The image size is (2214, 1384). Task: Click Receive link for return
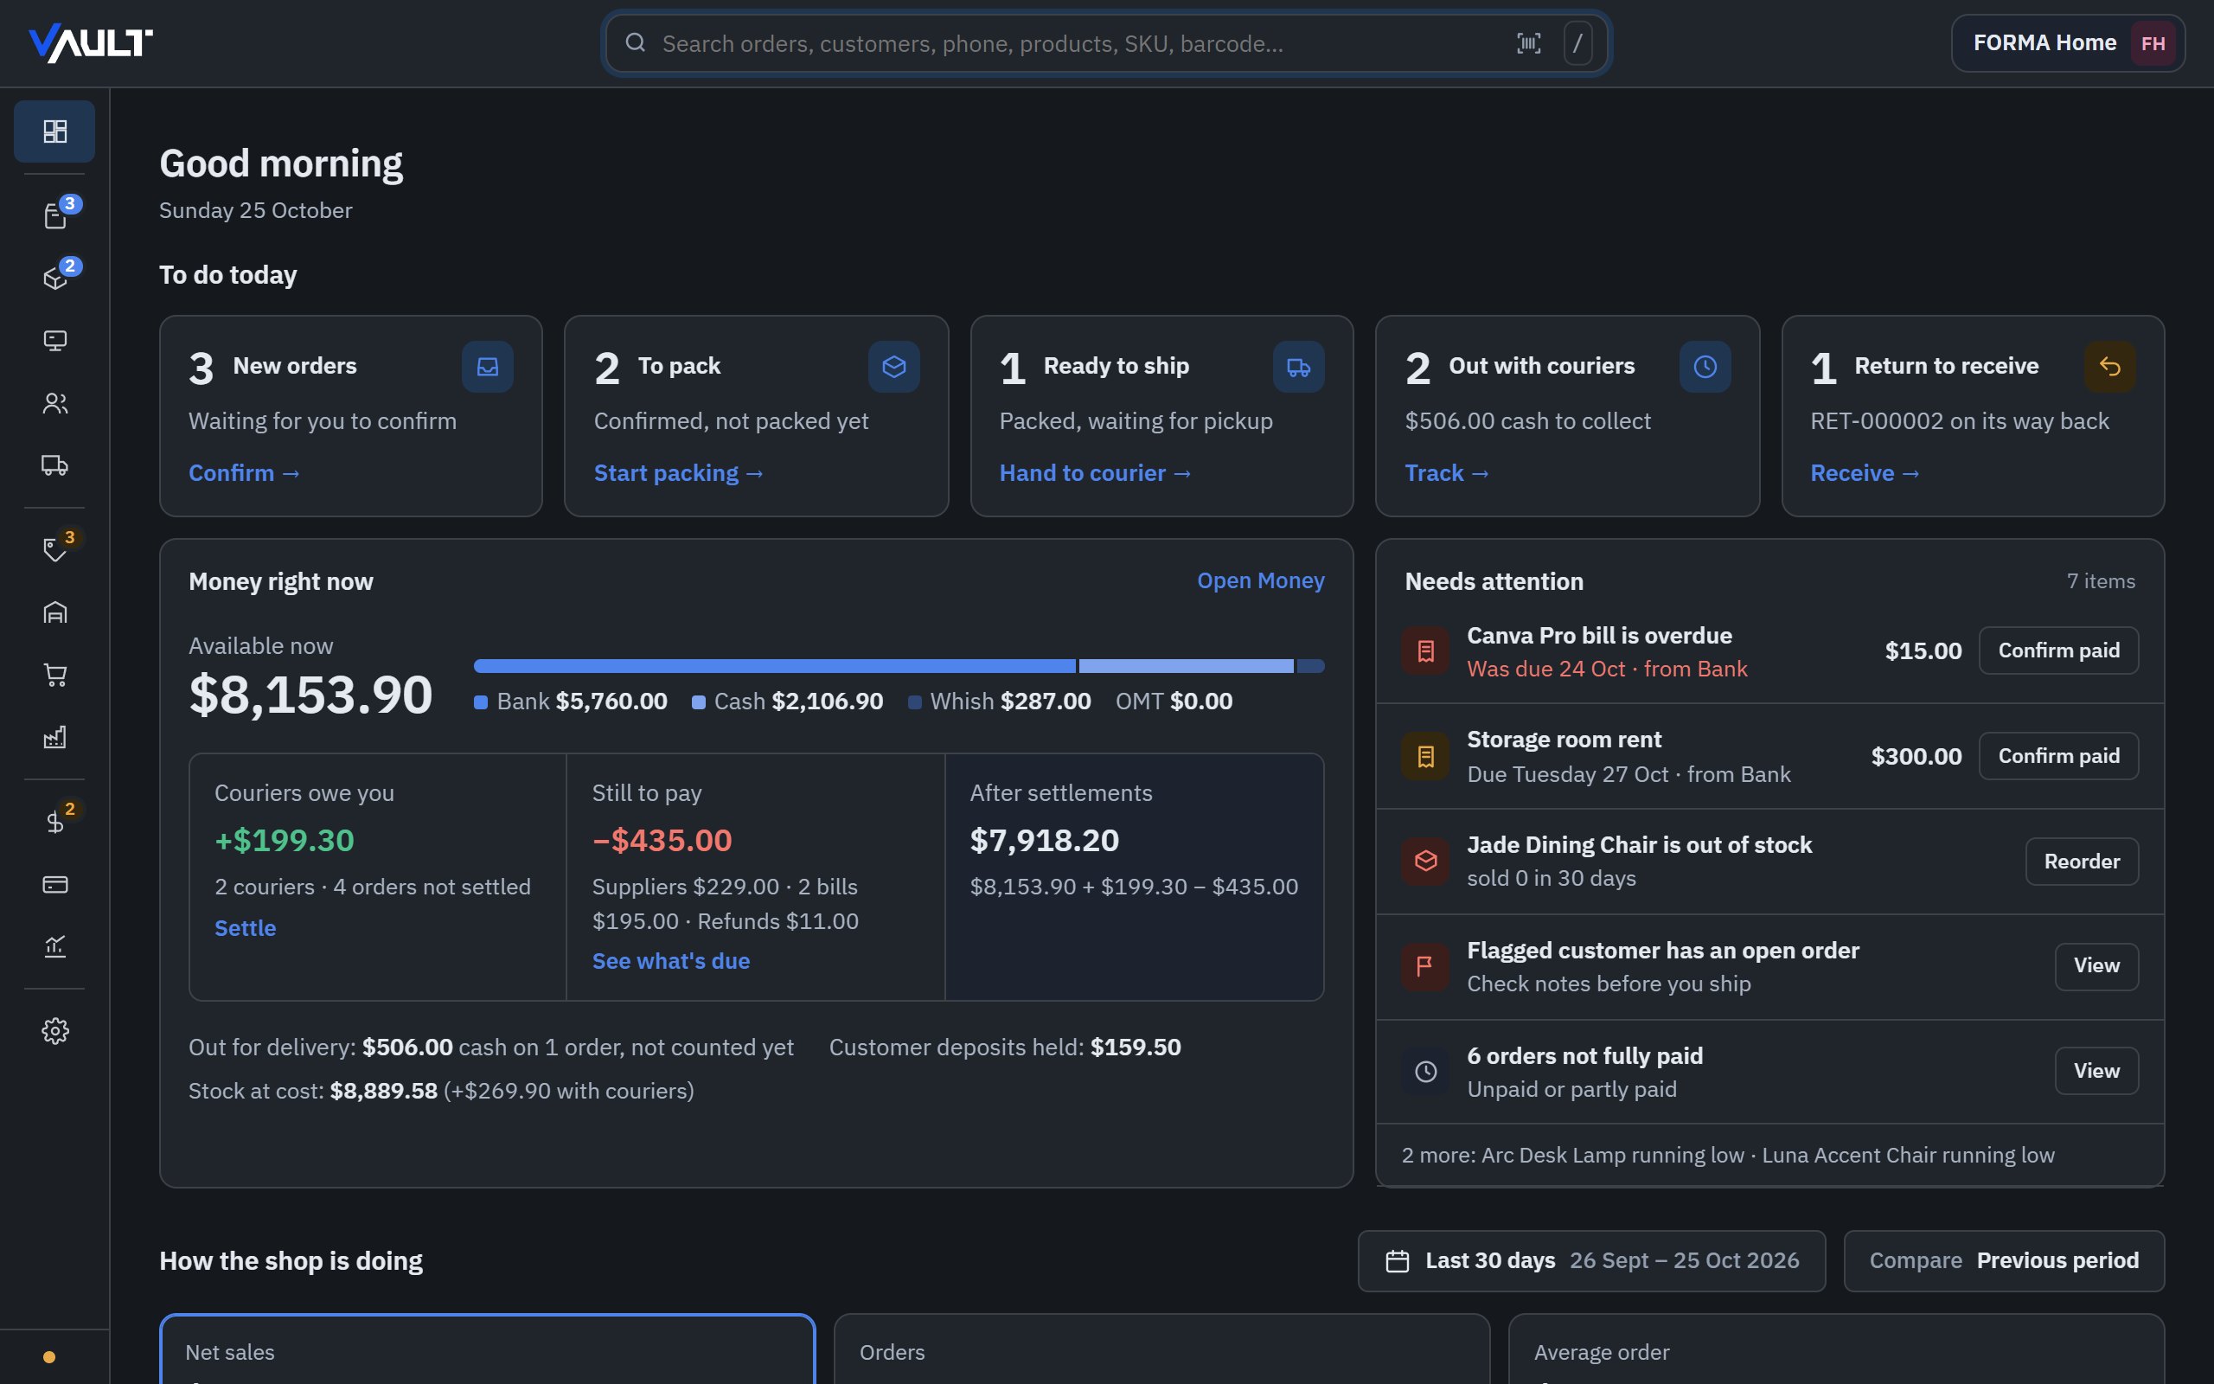click(x=1865, y=473)
